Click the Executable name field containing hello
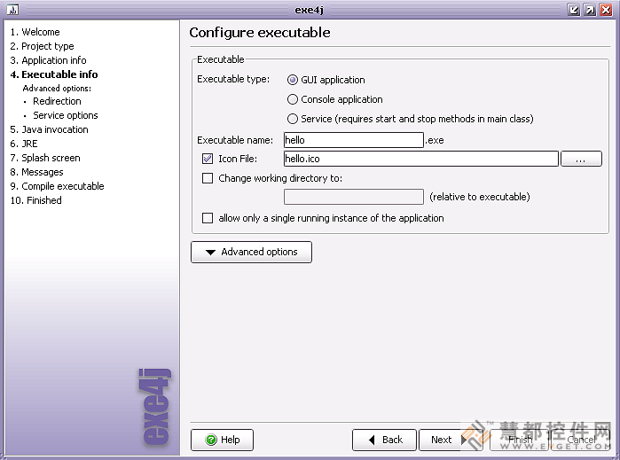Viewport: 620px width, 460px height. point(354,140)
